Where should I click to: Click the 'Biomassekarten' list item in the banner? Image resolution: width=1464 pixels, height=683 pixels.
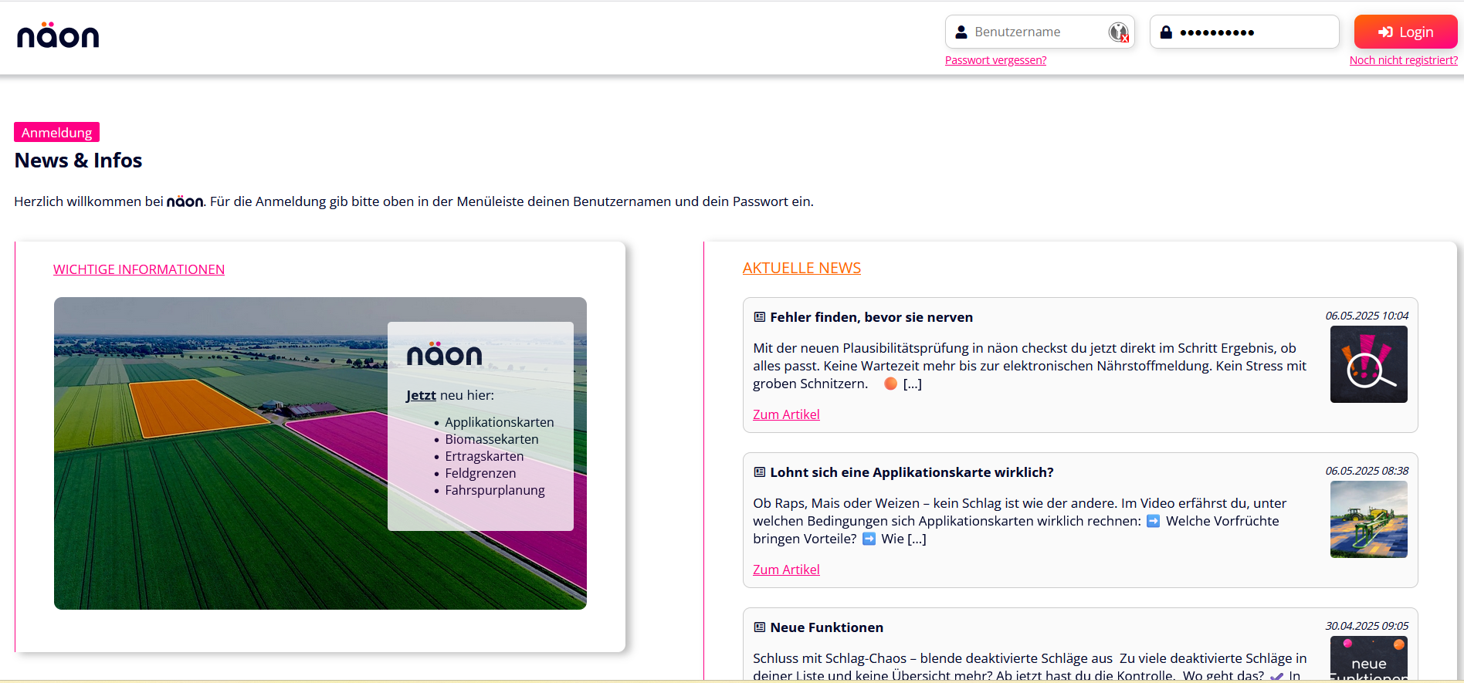tap(491, 439)
